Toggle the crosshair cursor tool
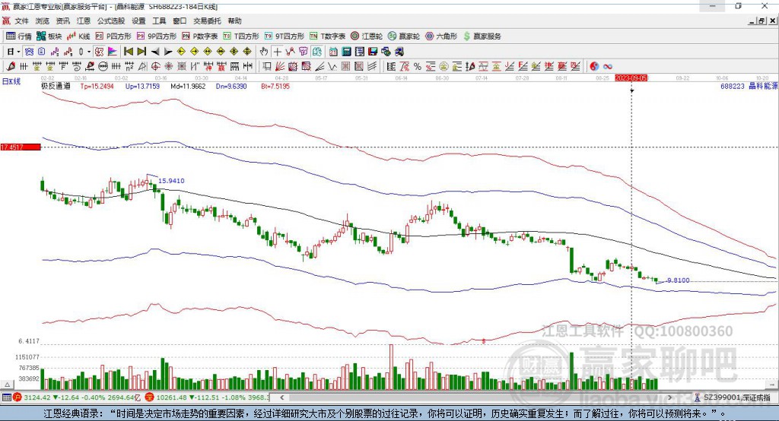The width and height of the screenshot is (779, 421). [277, 52]
